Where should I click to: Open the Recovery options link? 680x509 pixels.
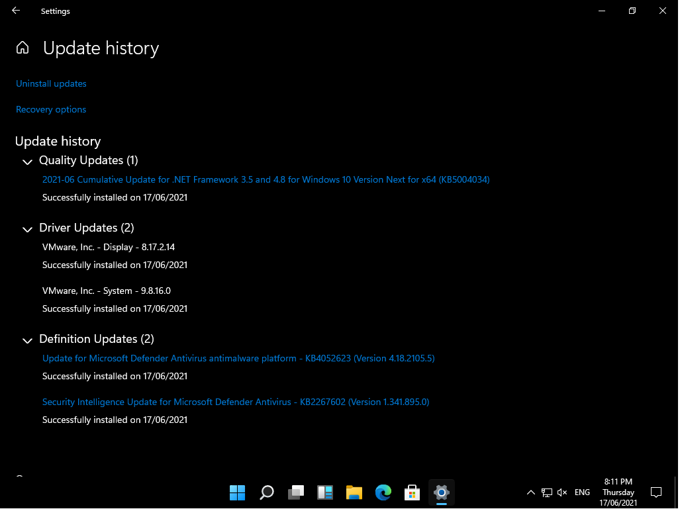[51, 110]
